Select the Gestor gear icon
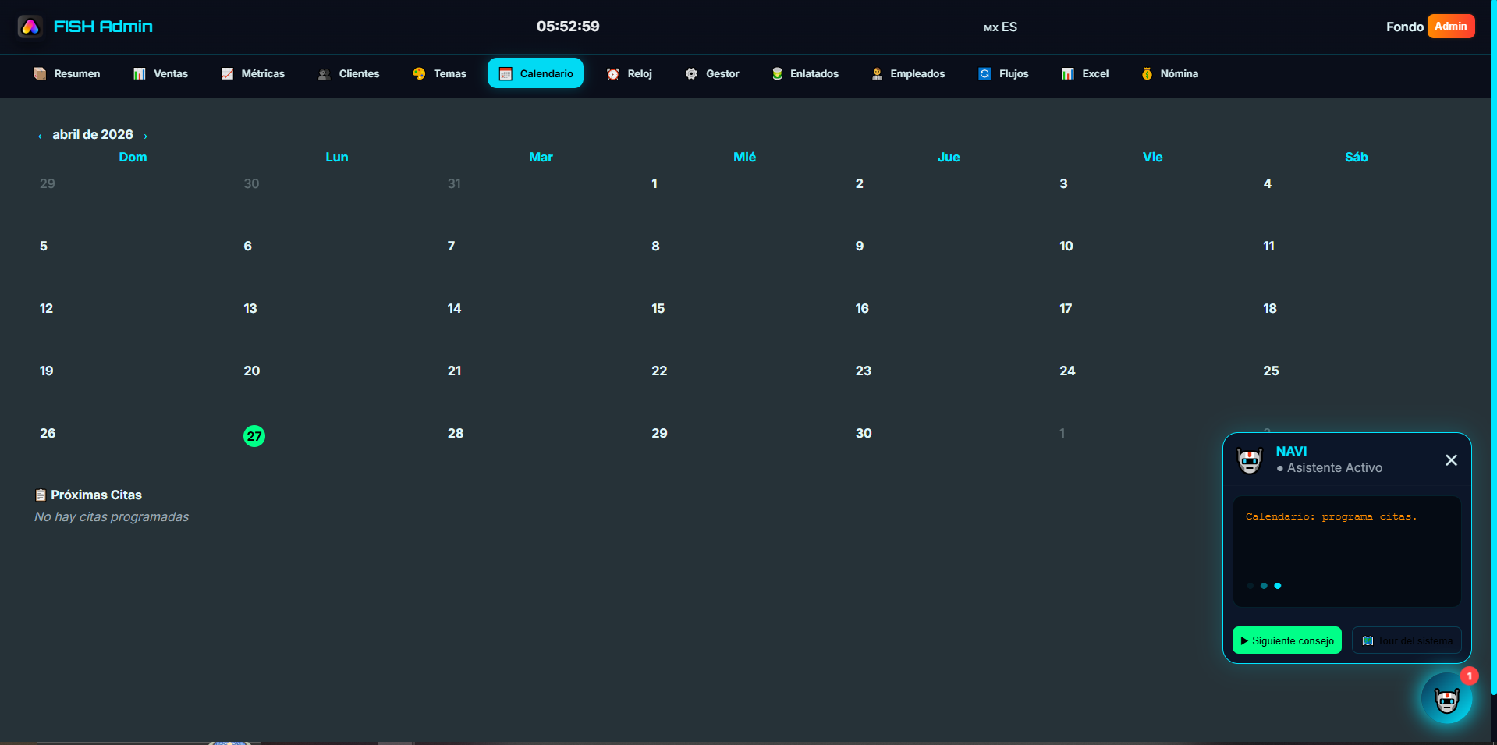Viewport: 1497px width, 745px height. (x=690, y=73)
